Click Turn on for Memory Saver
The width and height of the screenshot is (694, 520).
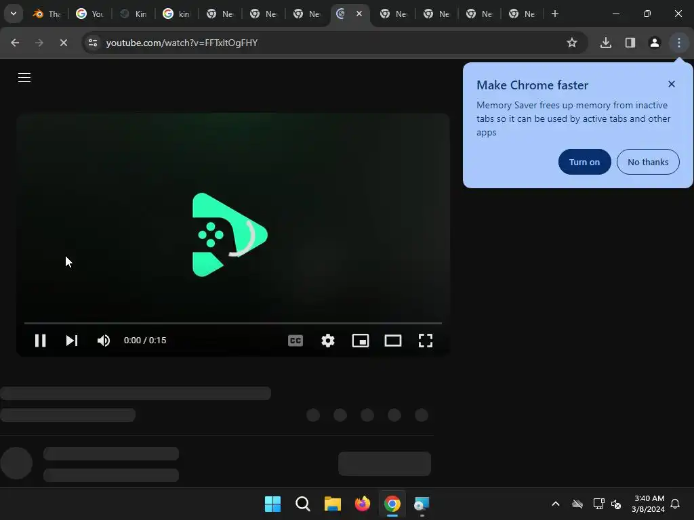tap(584, 162)
